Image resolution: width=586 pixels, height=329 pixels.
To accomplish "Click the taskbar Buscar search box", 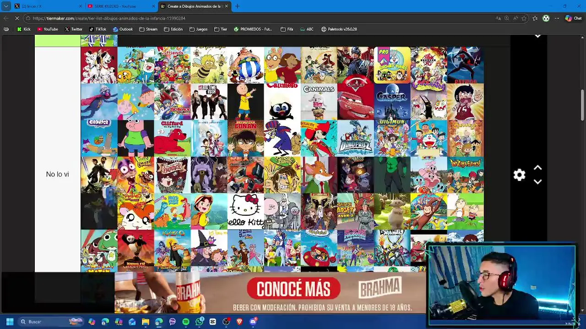I will coord(51,322).
